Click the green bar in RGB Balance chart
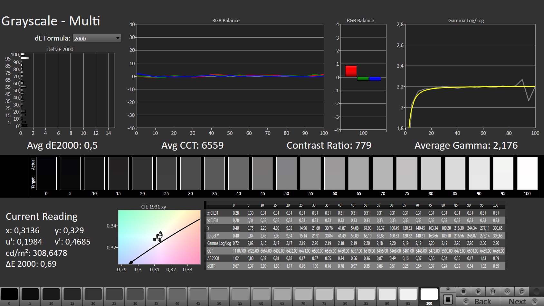Image resolution: width=544 pixels, height=306 pixels. click(x=363, y=79)
